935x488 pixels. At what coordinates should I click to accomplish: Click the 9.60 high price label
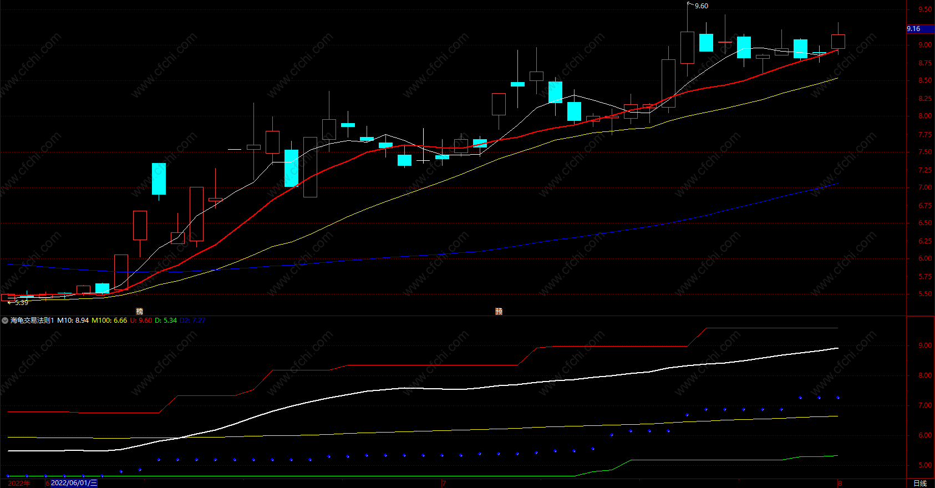pyautogui.click(x=702, y=6)
